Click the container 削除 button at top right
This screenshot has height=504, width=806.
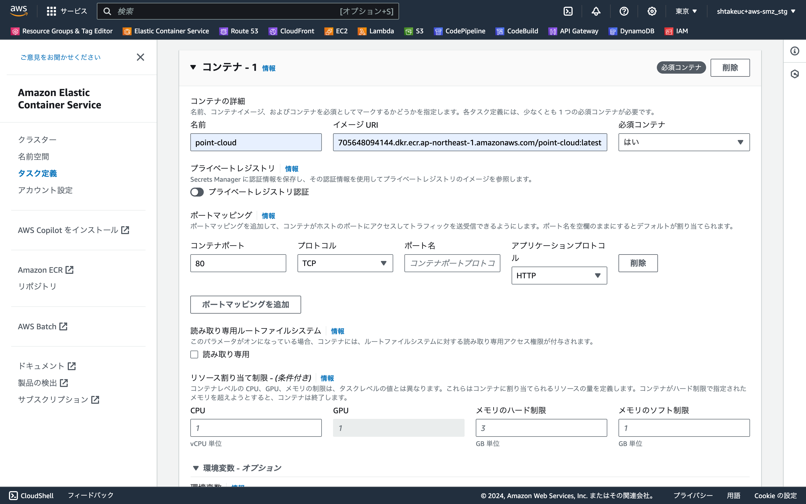tap(730, 68)
